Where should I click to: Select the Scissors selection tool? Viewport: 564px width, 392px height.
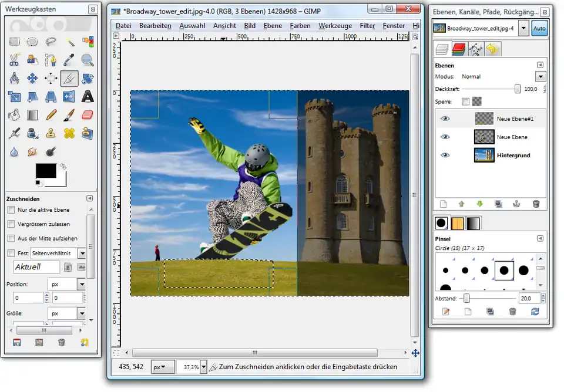[x=15, y=59]
